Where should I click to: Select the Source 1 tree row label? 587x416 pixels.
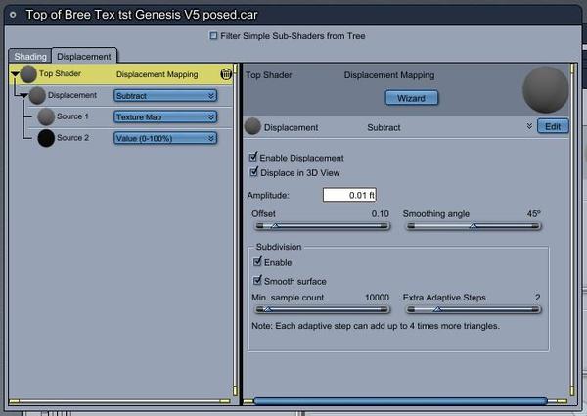(72, 116)
